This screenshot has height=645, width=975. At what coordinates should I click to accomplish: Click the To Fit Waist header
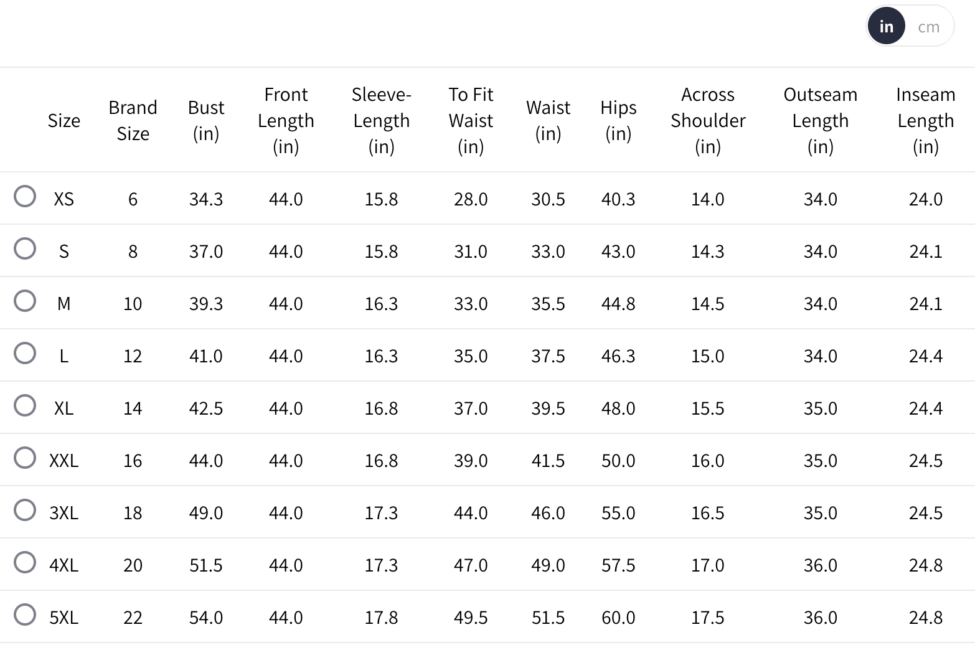471,120
